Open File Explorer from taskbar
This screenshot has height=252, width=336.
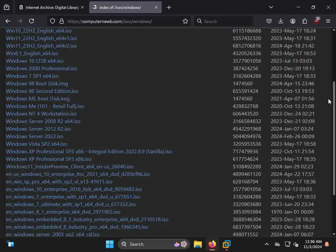pyautogui.click(x=198, y=244)
